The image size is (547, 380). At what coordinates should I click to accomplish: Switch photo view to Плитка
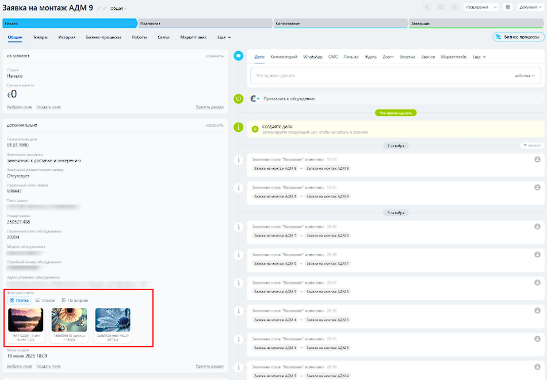[x=20, y=301]
